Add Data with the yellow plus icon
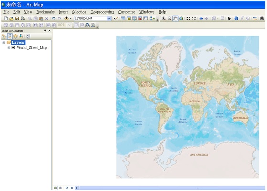Image resolution: width=267 pixels, height=191 pixels. click(66, 18)
